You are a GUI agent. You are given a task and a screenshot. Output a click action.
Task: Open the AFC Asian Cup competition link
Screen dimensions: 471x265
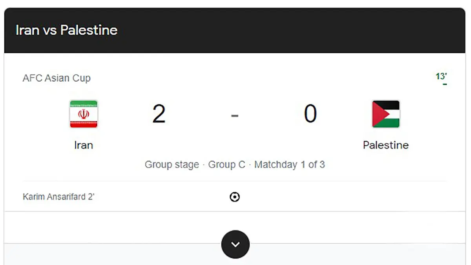coord(57,78)
